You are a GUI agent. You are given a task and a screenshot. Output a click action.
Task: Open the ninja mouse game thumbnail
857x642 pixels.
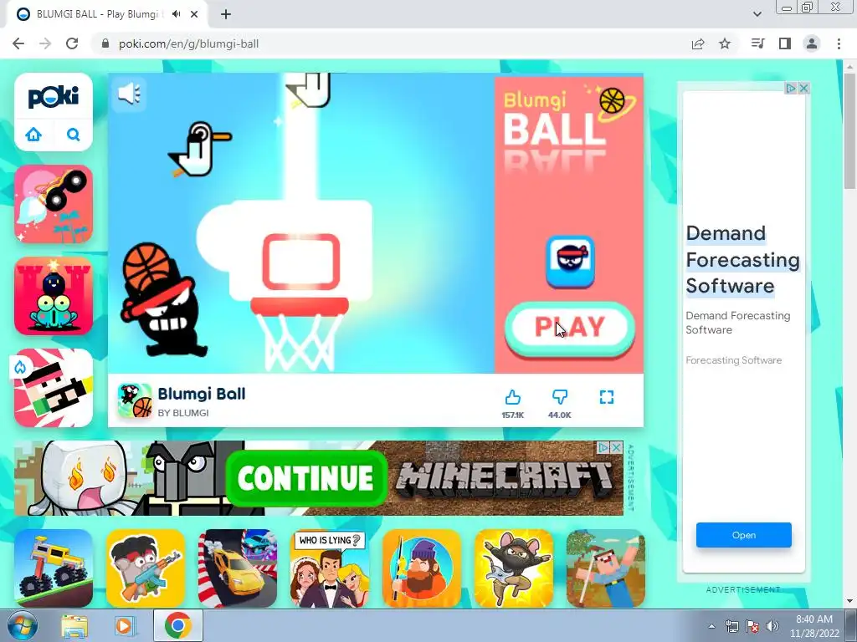click(x=514, y=568)
